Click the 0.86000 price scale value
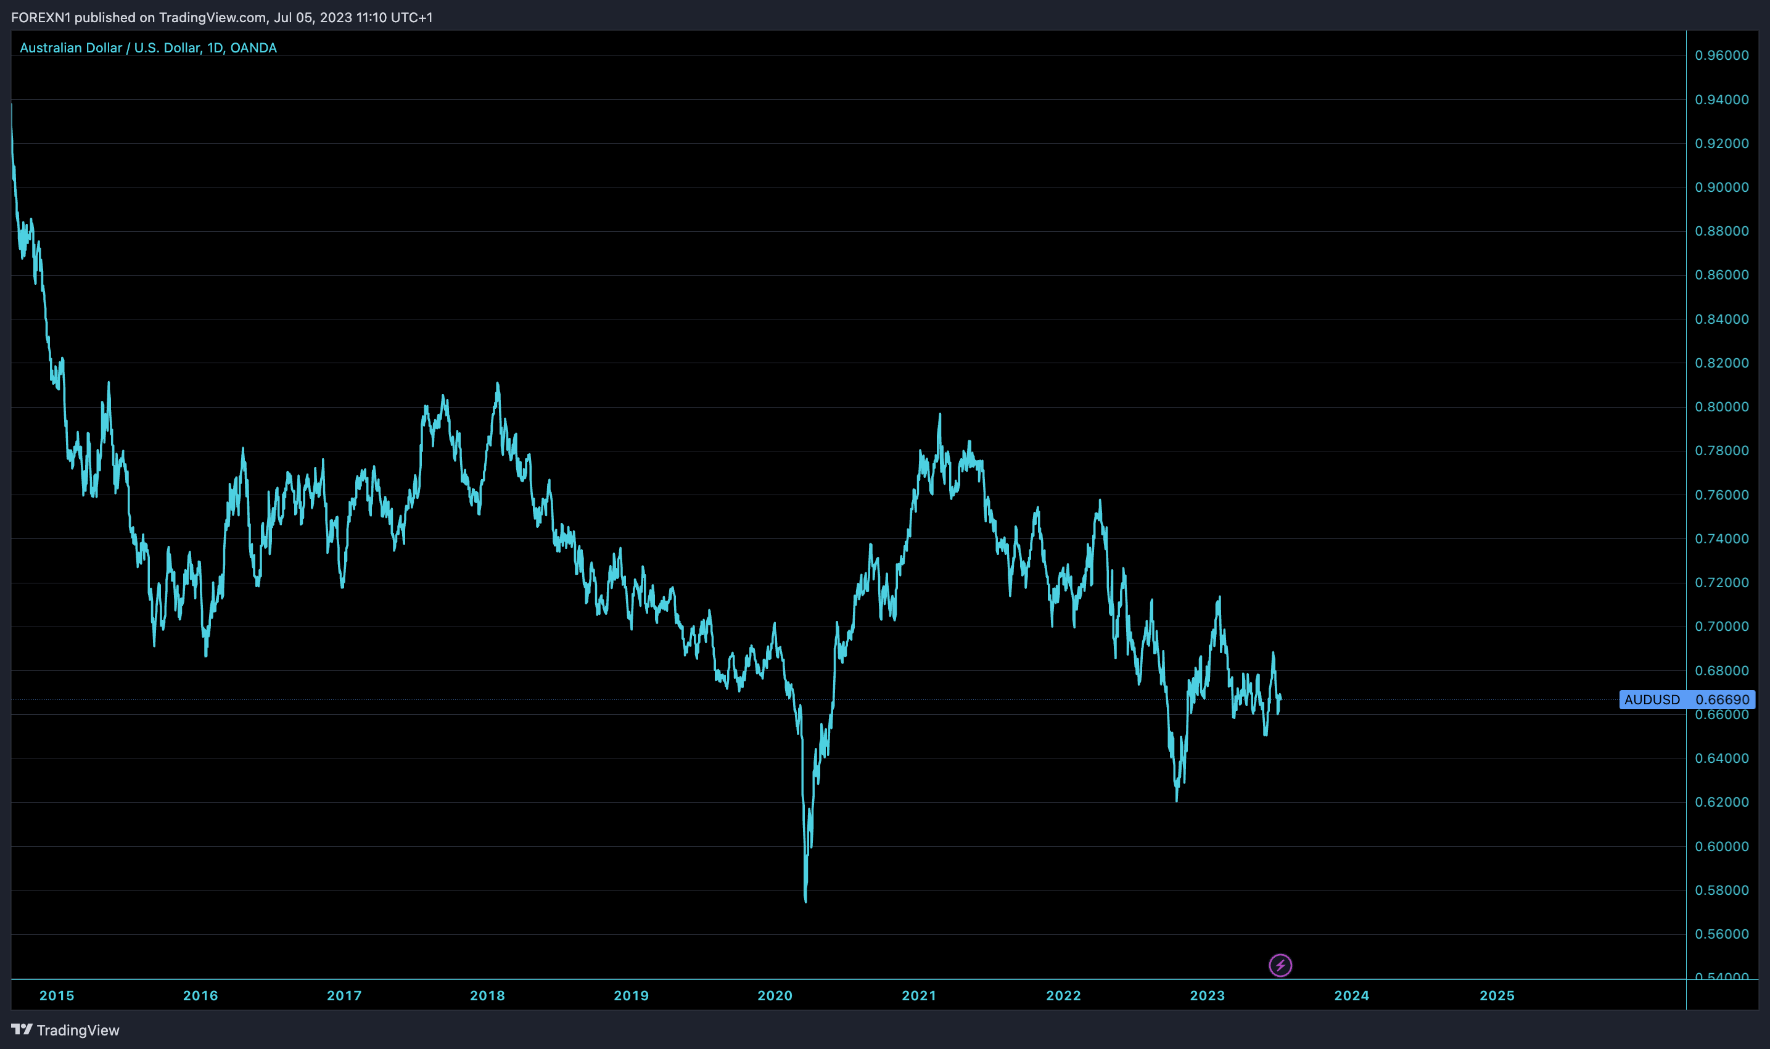 coord(1722,275)
